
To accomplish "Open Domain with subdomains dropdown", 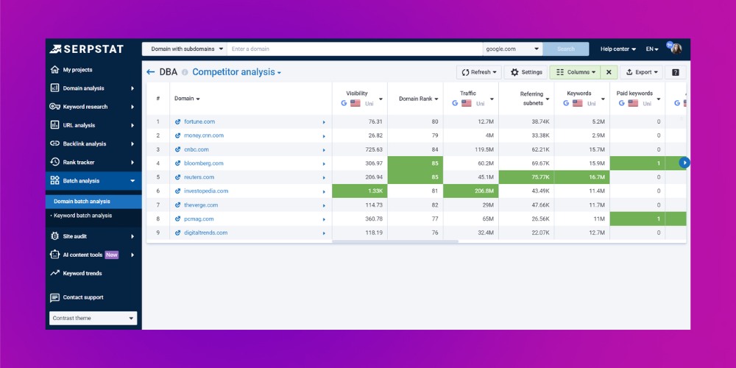I will (185, 49).
